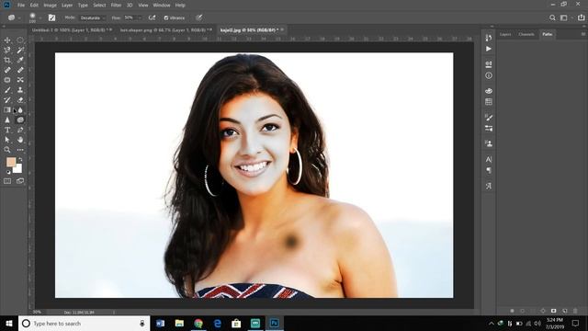Viewport: 588px width, 331px height.
Task: Open the Actions panel play icon
Action: (x=488, y=49)
